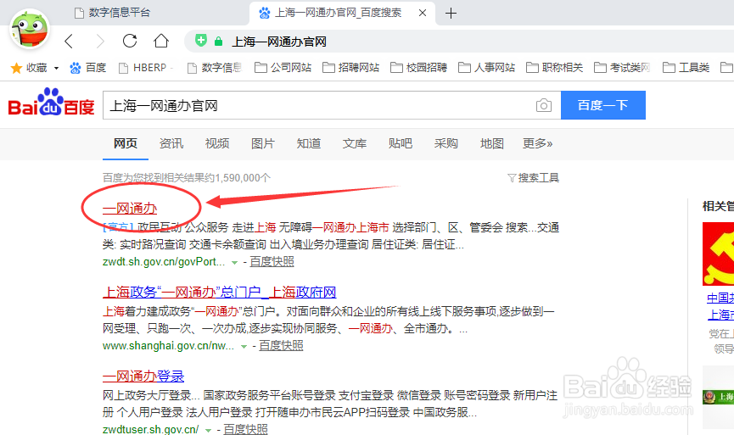Expand dropdown arrow beside www.shanghai.gov.cn

tap(244, 347)
